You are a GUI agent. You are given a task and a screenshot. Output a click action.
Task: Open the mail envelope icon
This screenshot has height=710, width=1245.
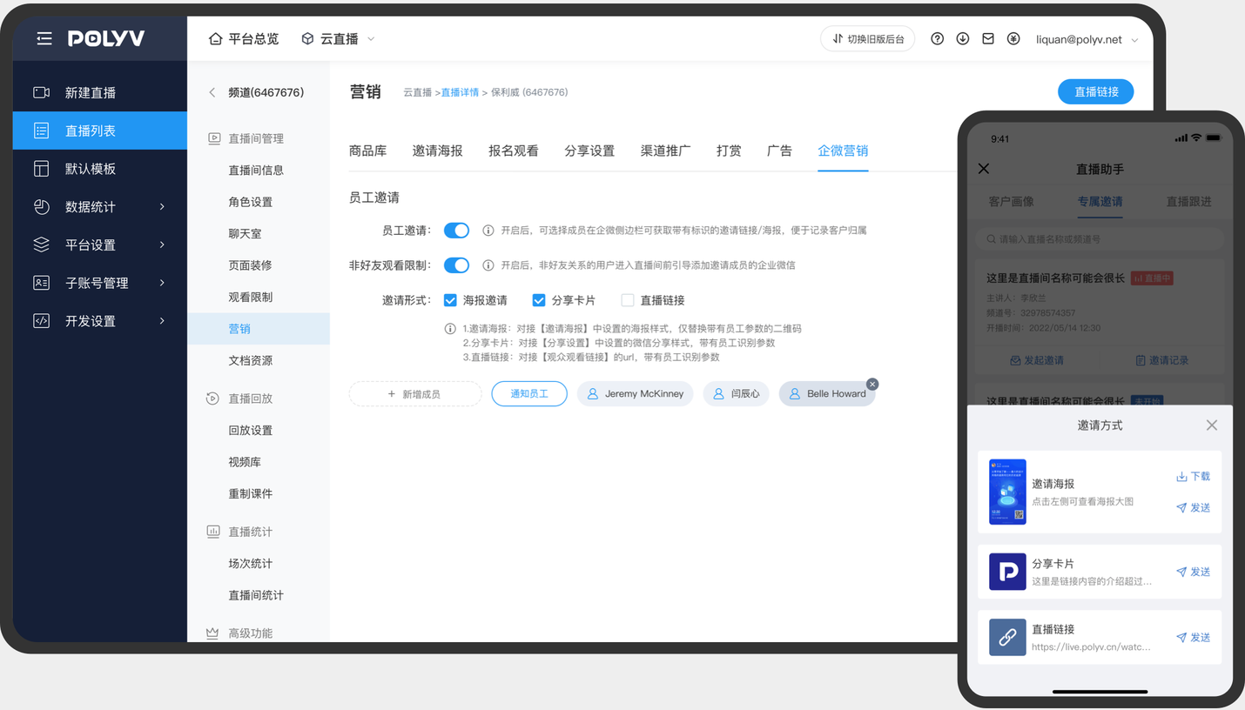pyautogui.click(x=987, y=39)
